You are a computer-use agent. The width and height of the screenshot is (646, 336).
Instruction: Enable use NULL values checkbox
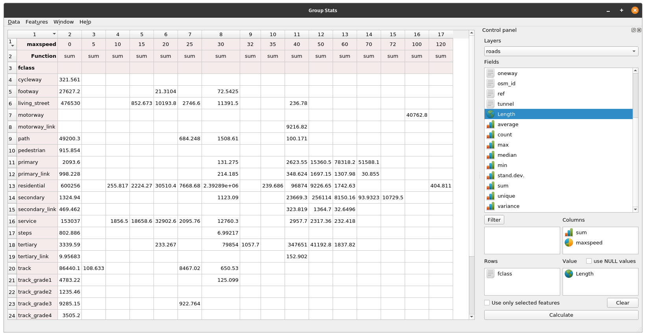click(x=589, y=261)
